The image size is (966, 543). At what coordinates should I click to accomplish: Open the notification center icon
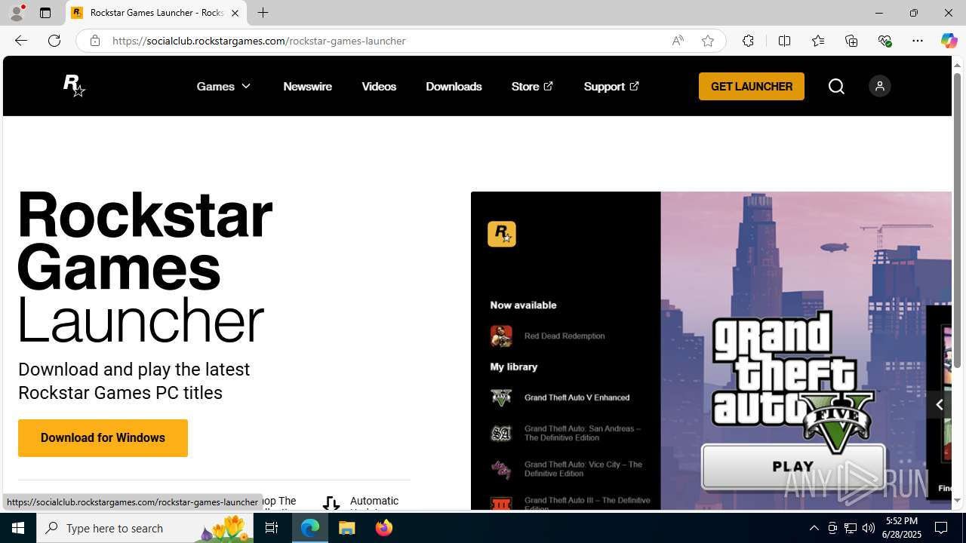tap(941, 528)
